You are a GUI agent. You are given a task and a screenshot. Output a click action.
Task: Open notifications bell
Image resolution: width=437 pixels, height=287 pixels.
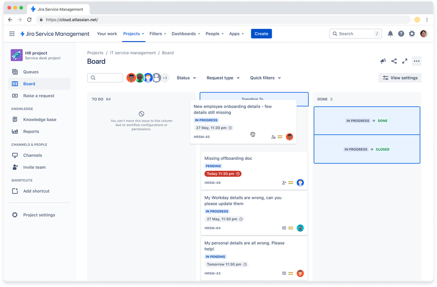(390, 34)
